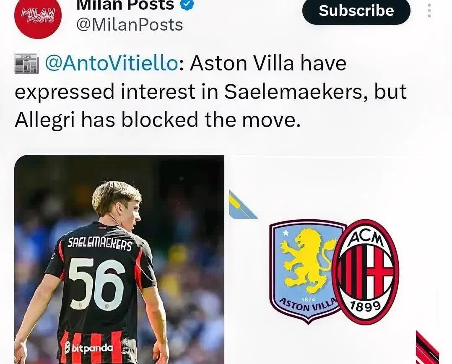The height and width of the screenshot is (364, 452).
Task: Click the @MilanPosts handle
Action: pos(130,25)
